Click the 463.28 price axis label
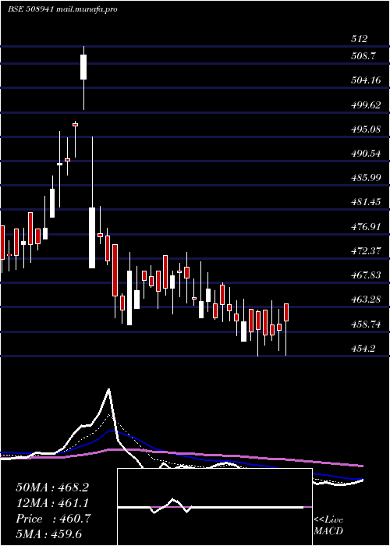 [365, 300]
